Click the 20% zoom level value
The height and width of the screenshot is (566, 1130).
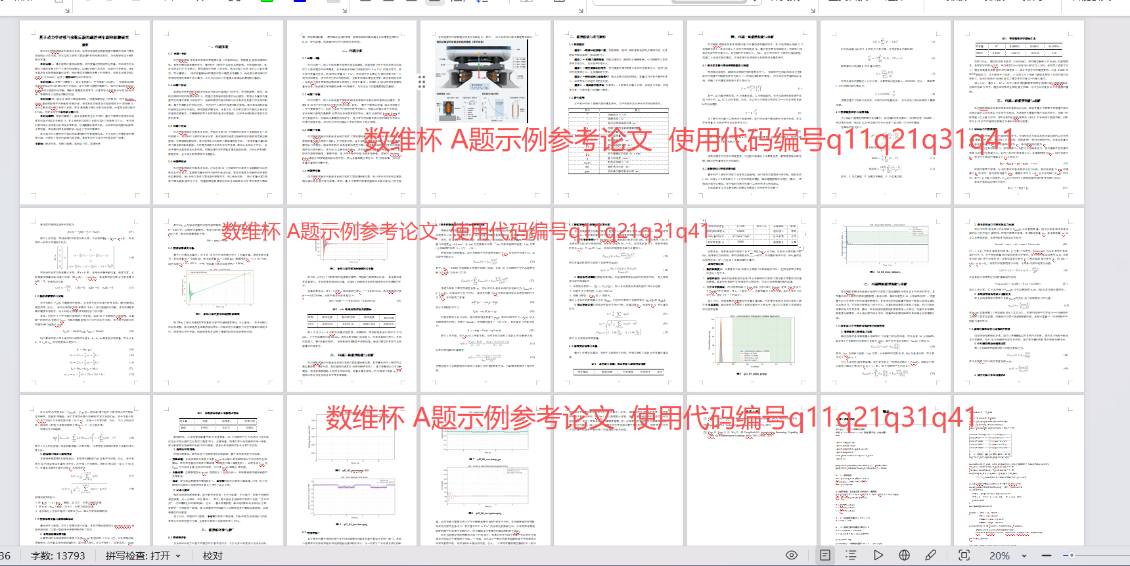[1000, 555]
